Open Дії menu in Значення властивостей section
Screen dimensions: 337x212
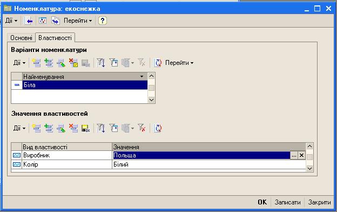[19, 128]
